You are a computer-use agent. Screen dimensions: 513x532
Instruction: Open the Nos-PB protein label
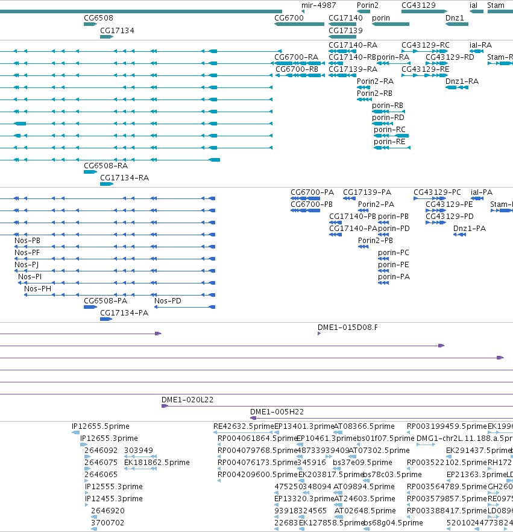27,241
